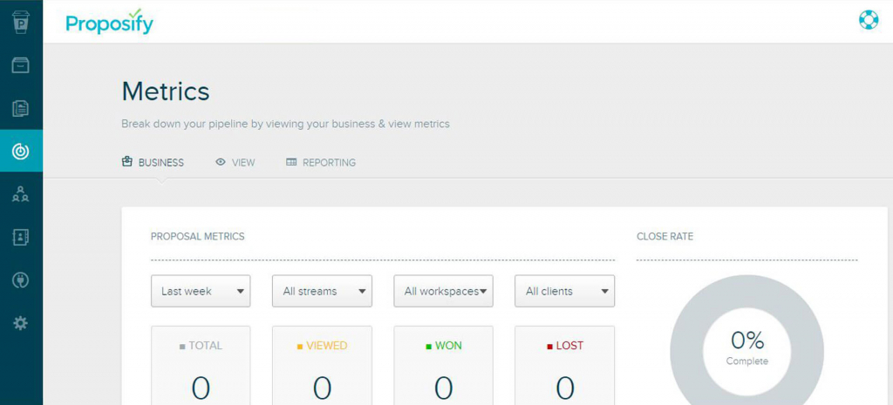Click the Lost proposals metric card
The width and height of the screenshot is (893, 405).
pyautogui.click(x=564, y=366)
